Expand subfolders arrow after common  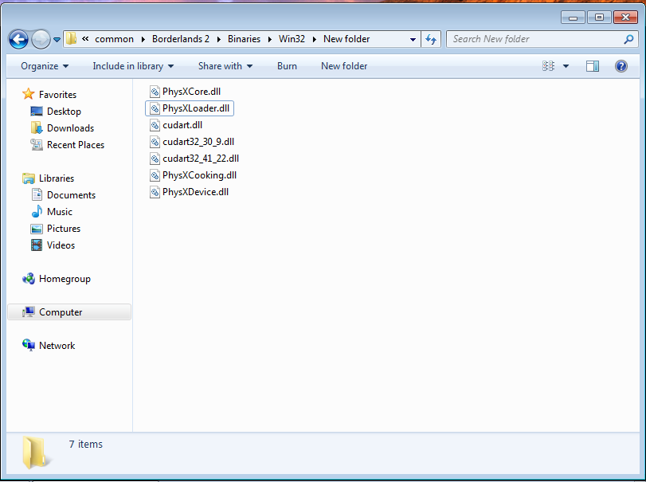(x=143, y=39)
